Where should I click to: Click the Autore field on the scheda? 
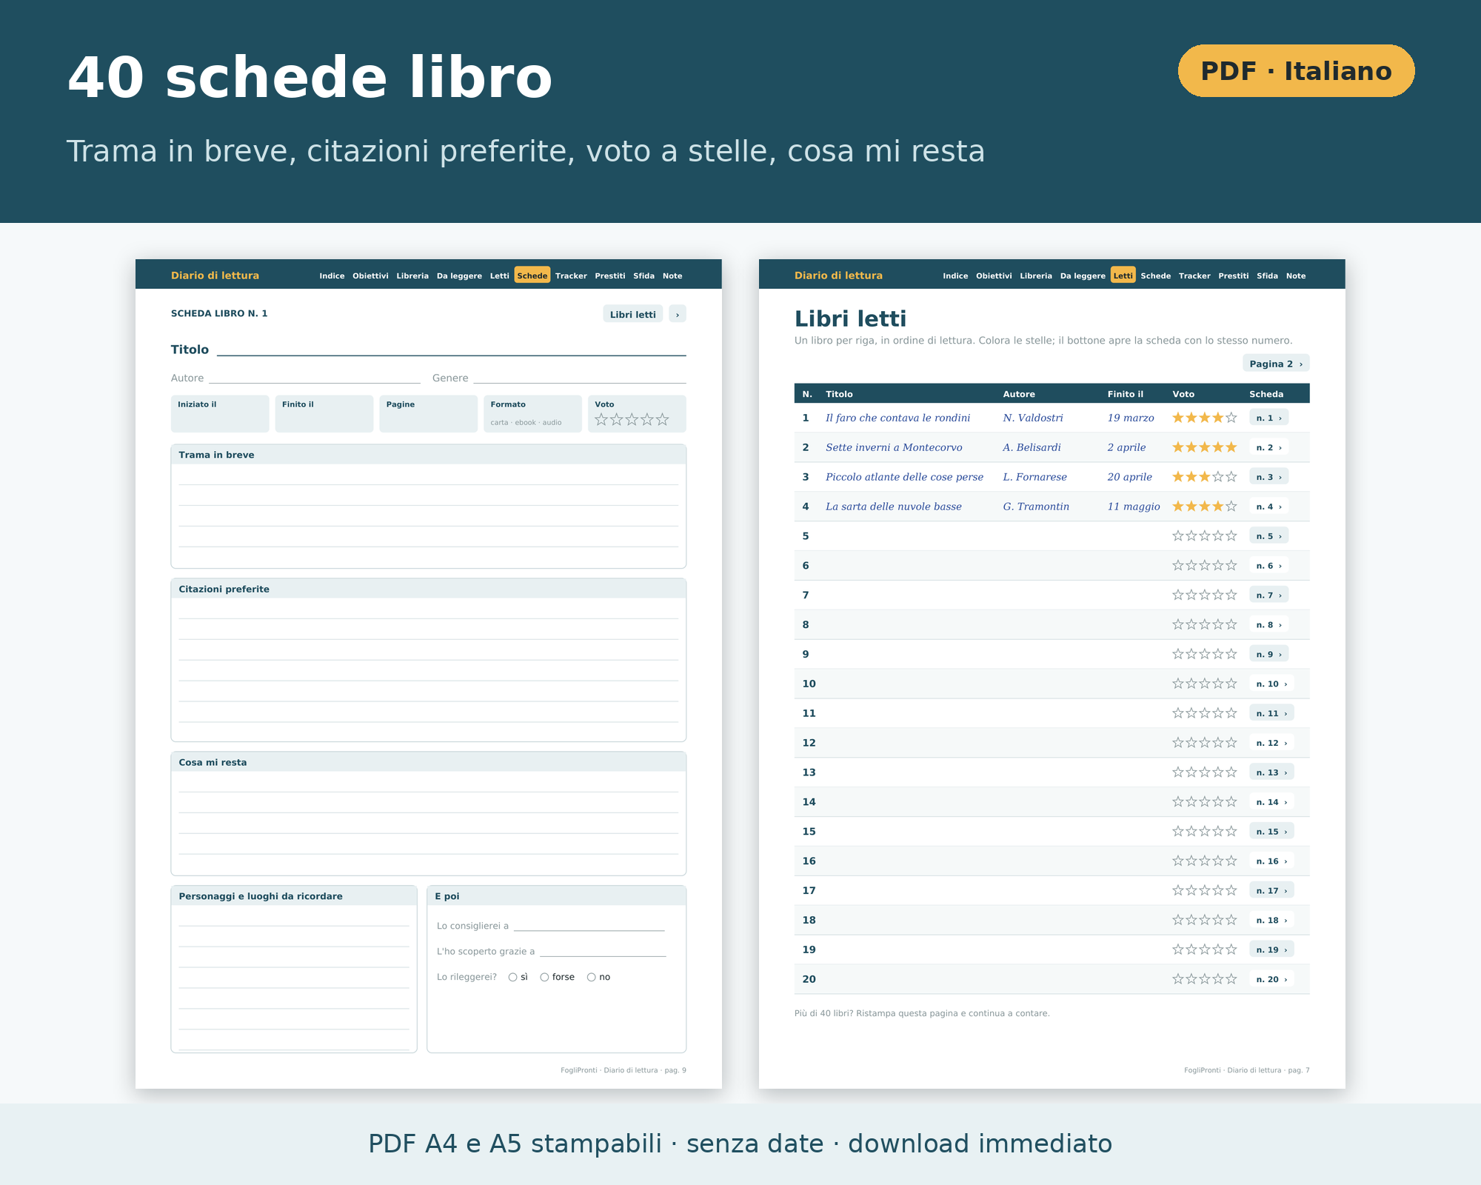pyautogui.click(x=315, y=378)
